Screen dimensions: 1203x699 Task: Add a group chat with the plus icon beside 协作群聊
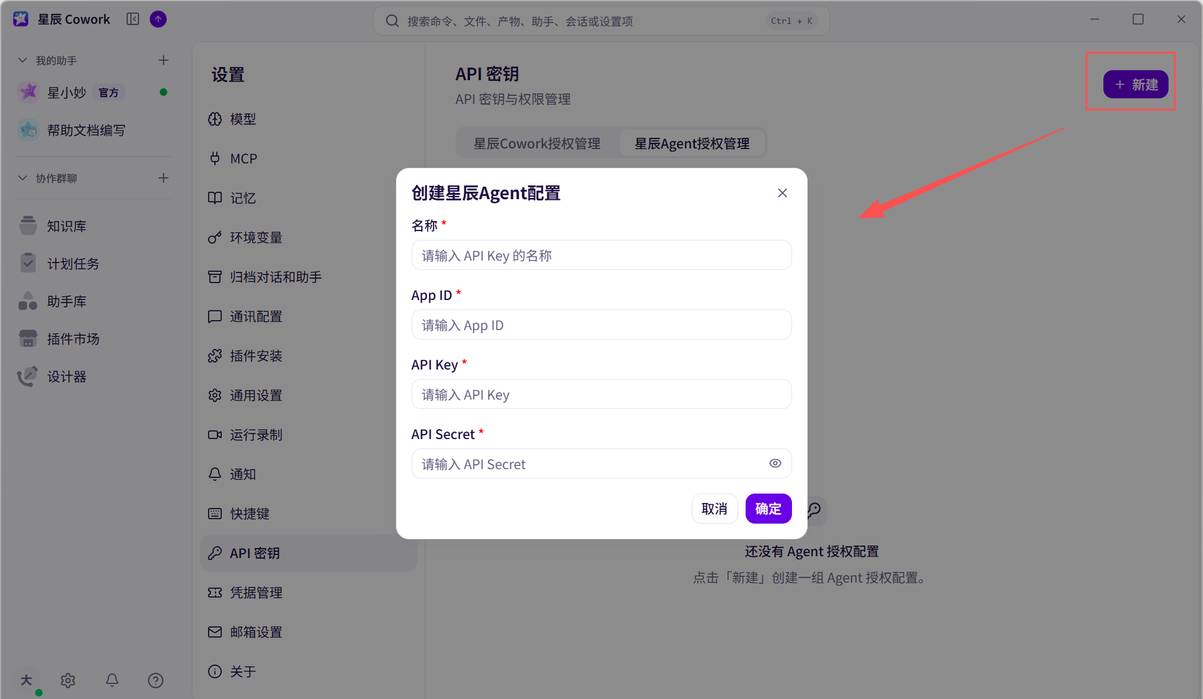(164, 178)
